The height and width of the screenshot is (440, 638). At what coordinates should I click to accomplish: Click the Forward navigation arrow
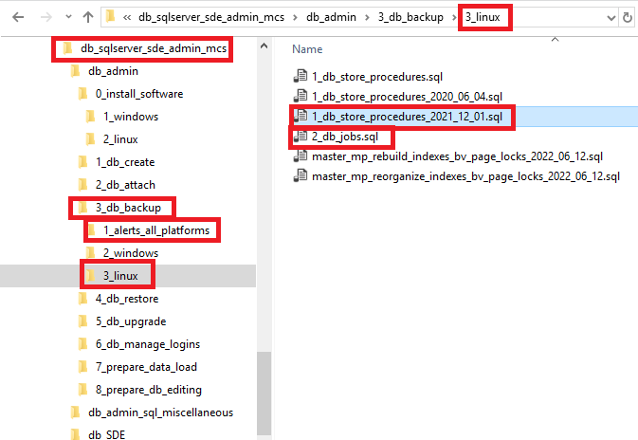point(46,17)
